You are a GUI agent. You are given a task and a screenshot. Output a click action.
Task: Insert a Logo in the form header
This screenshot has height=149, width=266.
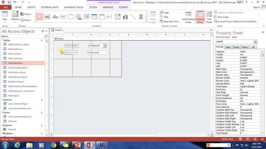click(x=165, y=12)
